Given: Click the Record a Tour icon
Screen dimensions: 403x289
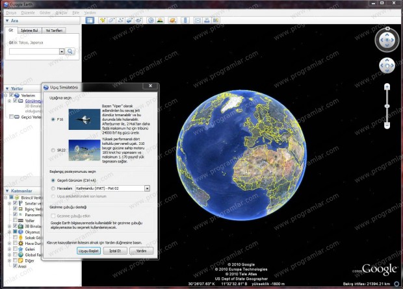Looking at the screenshot, I should [138, 20].
